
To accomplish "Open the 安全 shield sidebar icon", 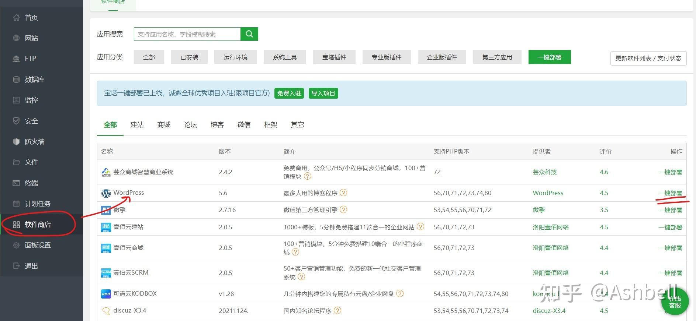I will point(16,121).
